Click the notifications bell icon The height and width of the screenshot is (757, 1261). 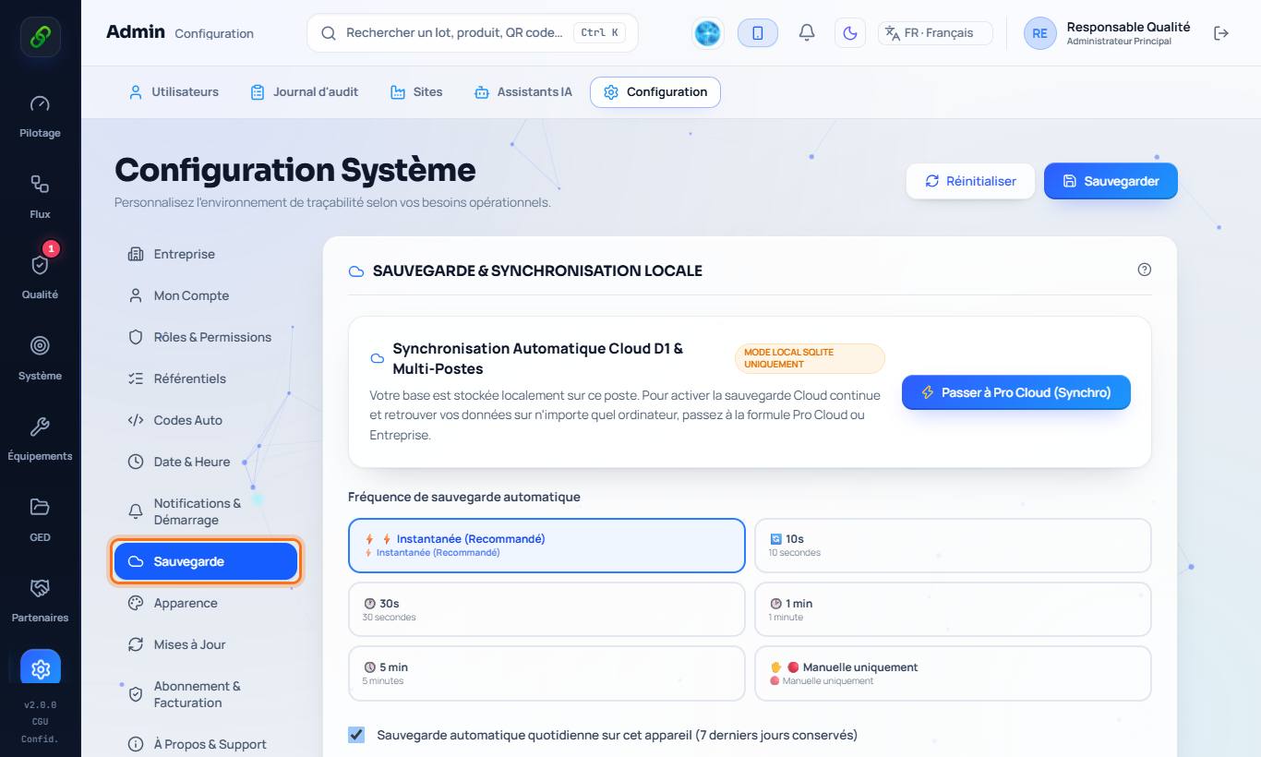coord(807,33)
